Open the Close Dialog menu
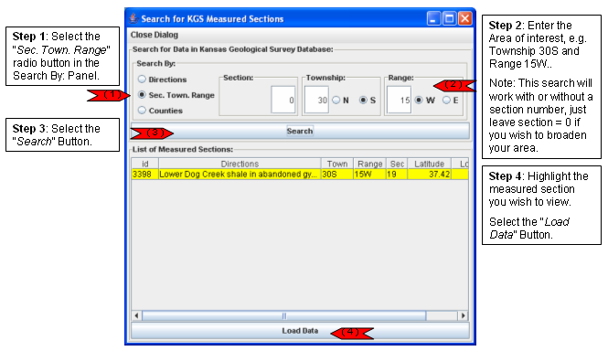The height and width of the screenshot is (351, 608). (155, 35)
